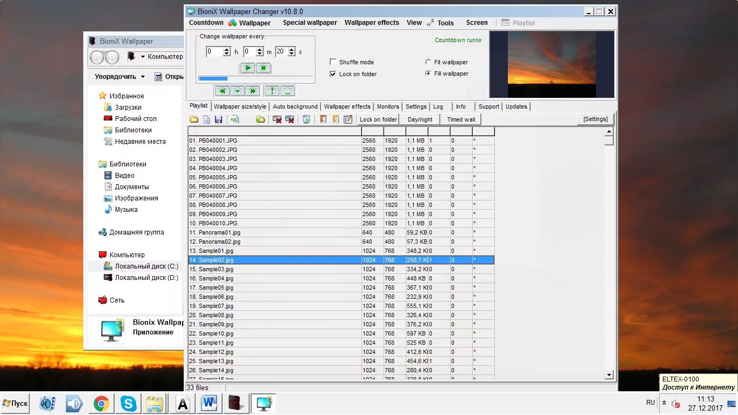Select Fit wallpaper radio button
The height and width of the screenshot is (415, 738).
pos(428,62)
